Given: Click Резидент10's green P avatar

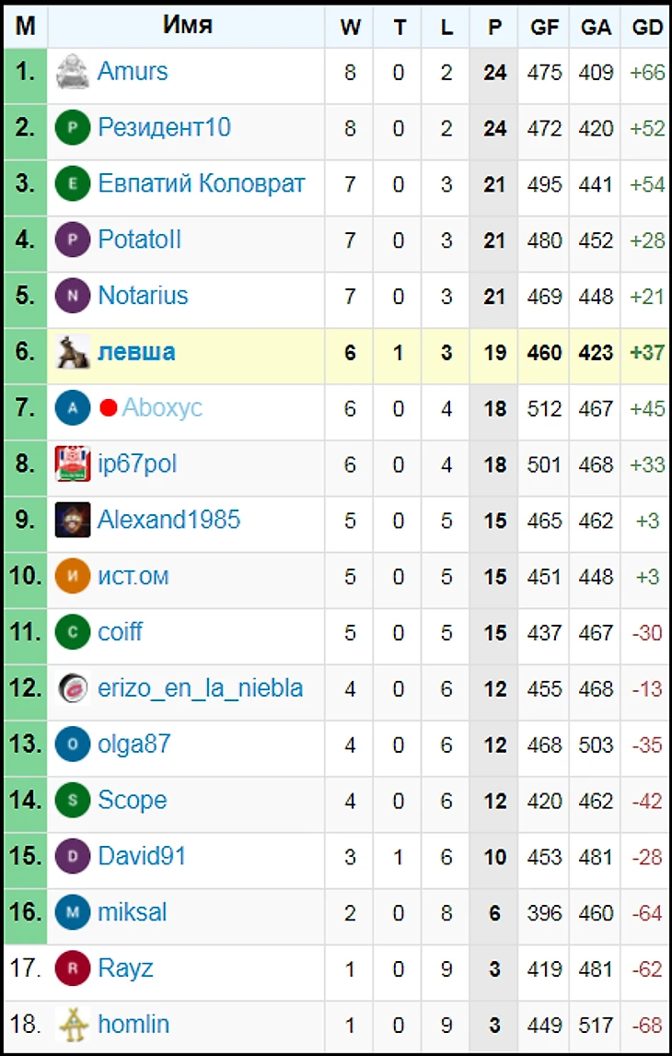Looking at the screenshot, I should (x=73, y=127).
